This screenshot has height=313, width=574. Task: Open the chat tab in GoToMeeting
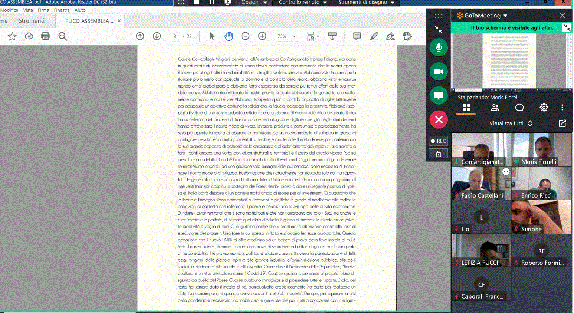[519, 108]
